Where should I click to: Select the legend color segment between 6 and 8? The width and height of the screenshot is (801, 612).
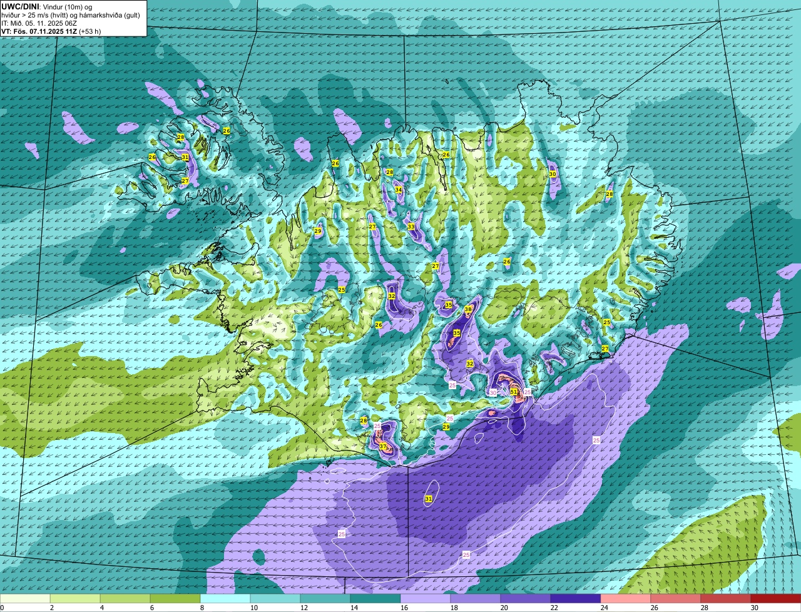pyautogui.click(x=175, y=599)
